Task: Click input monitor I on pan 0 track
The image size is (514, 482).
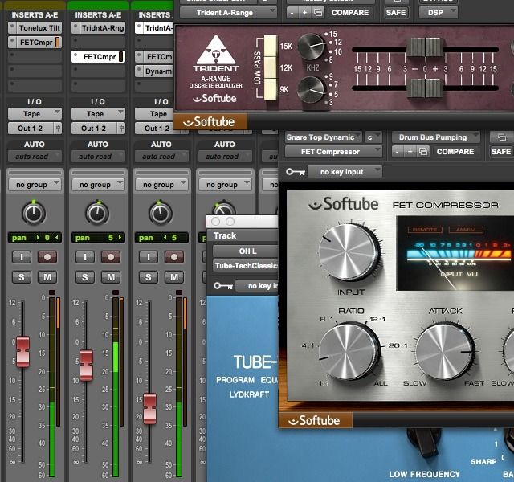Action: (x=22, y=257)
